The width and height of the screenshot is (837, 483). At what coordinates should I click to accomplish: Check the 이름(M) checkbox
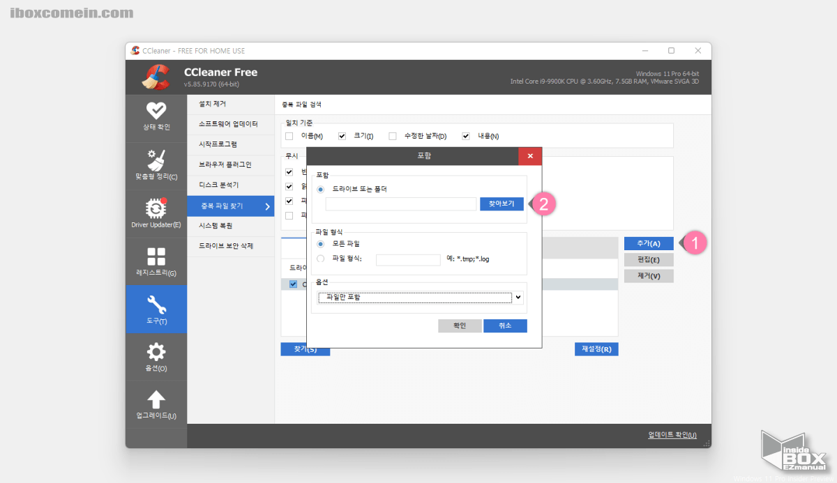[289, 136]
